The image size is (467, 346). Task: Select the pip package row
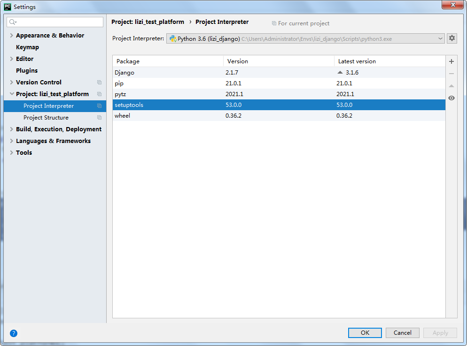pos(279,83)
